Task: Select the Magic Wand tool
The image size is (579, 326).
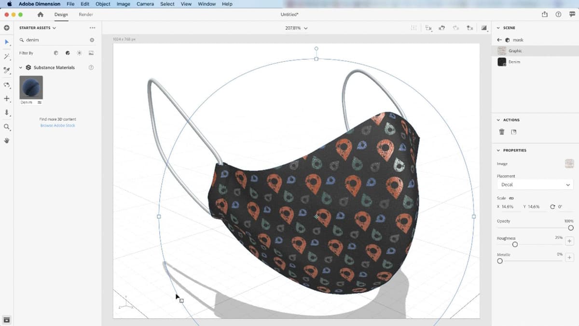Action: [6, 57]
